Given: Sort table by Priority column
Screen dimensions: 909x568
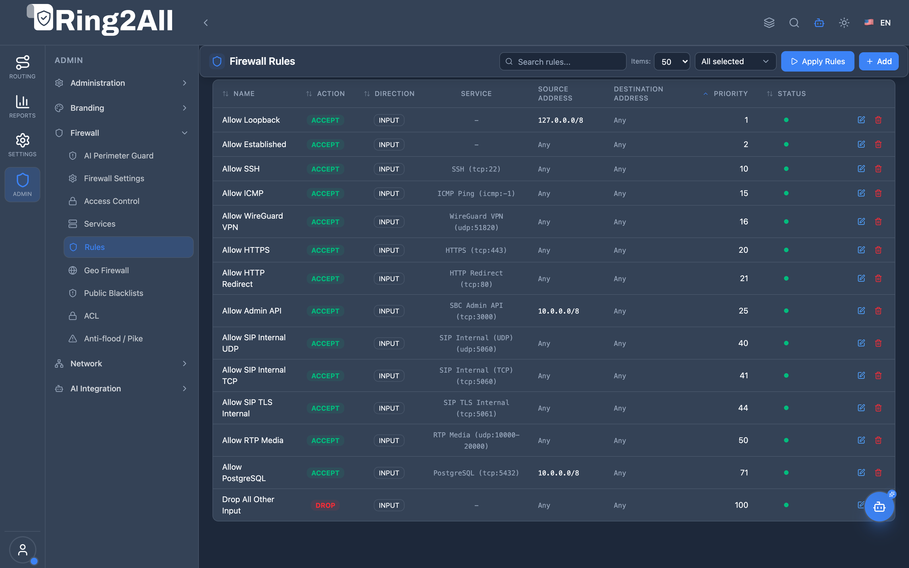Looking at the screenshot, I should coord(725,93).
